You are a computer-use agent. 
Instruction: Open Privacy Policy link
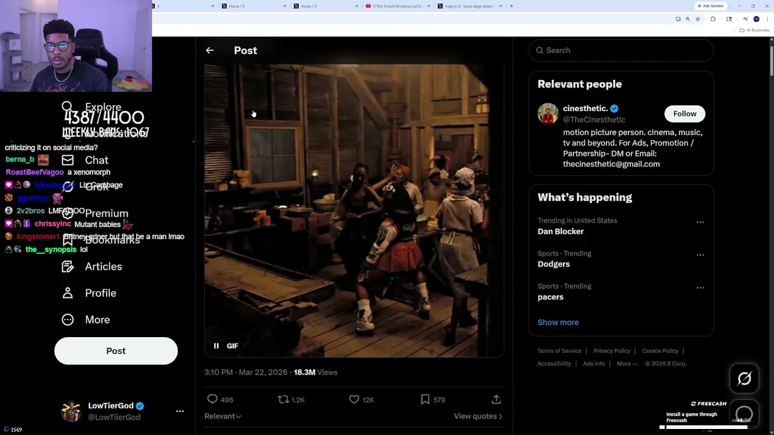click(611, 351)
